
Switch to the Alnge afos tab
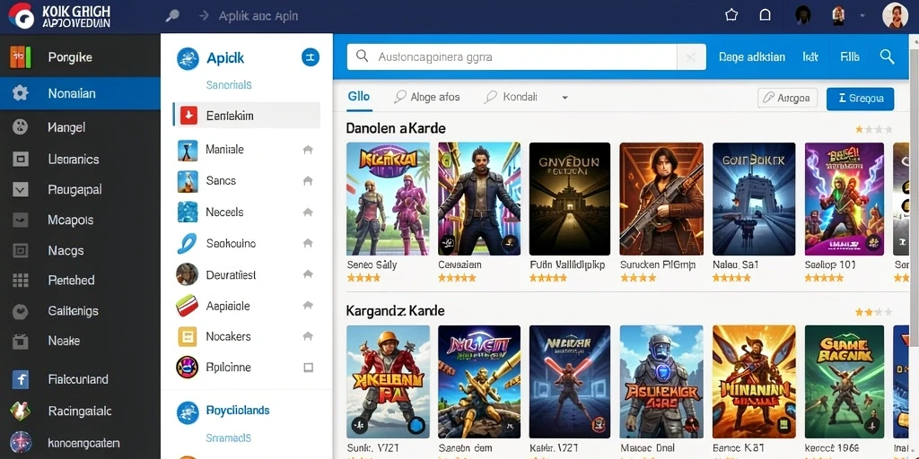[426, 97]
